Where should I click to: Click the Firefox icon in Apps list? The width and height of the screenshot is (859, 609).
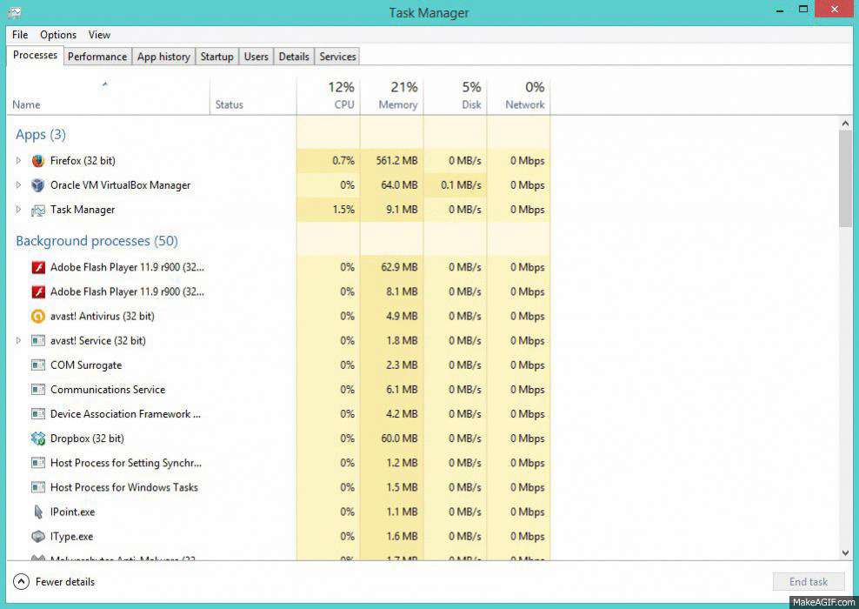pyautogui.click(x=37, y=161)
